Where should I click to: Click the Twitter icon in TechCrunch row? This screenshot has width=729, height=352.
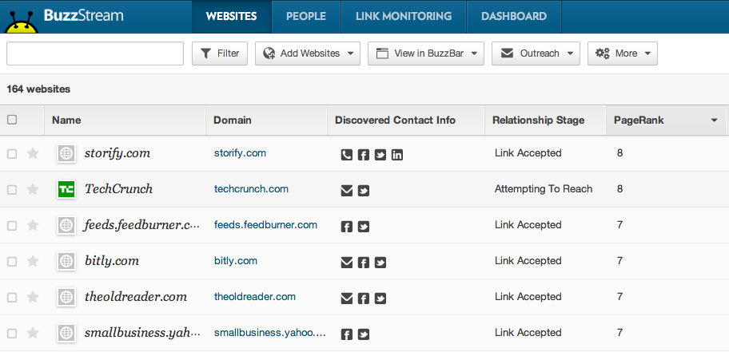[364, 191]
